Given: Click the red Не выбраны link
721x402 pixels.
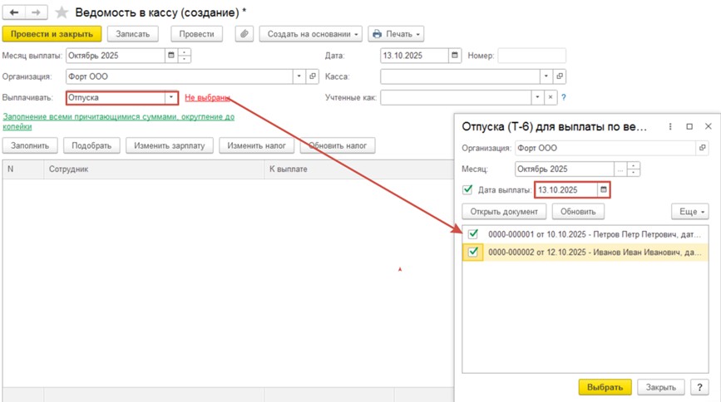Looking at the screenshot, I should (206, 97).
